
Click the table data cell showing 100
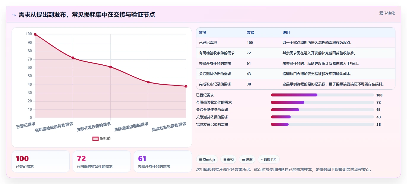(x=262, y=43)
